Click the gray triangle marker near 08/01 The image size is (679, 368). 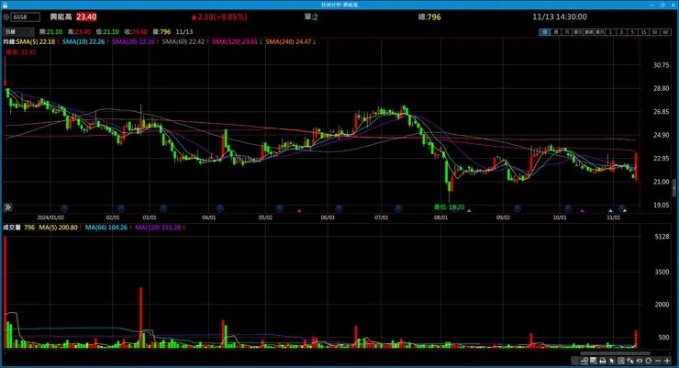pyautogui.click(x=469, y=211)
